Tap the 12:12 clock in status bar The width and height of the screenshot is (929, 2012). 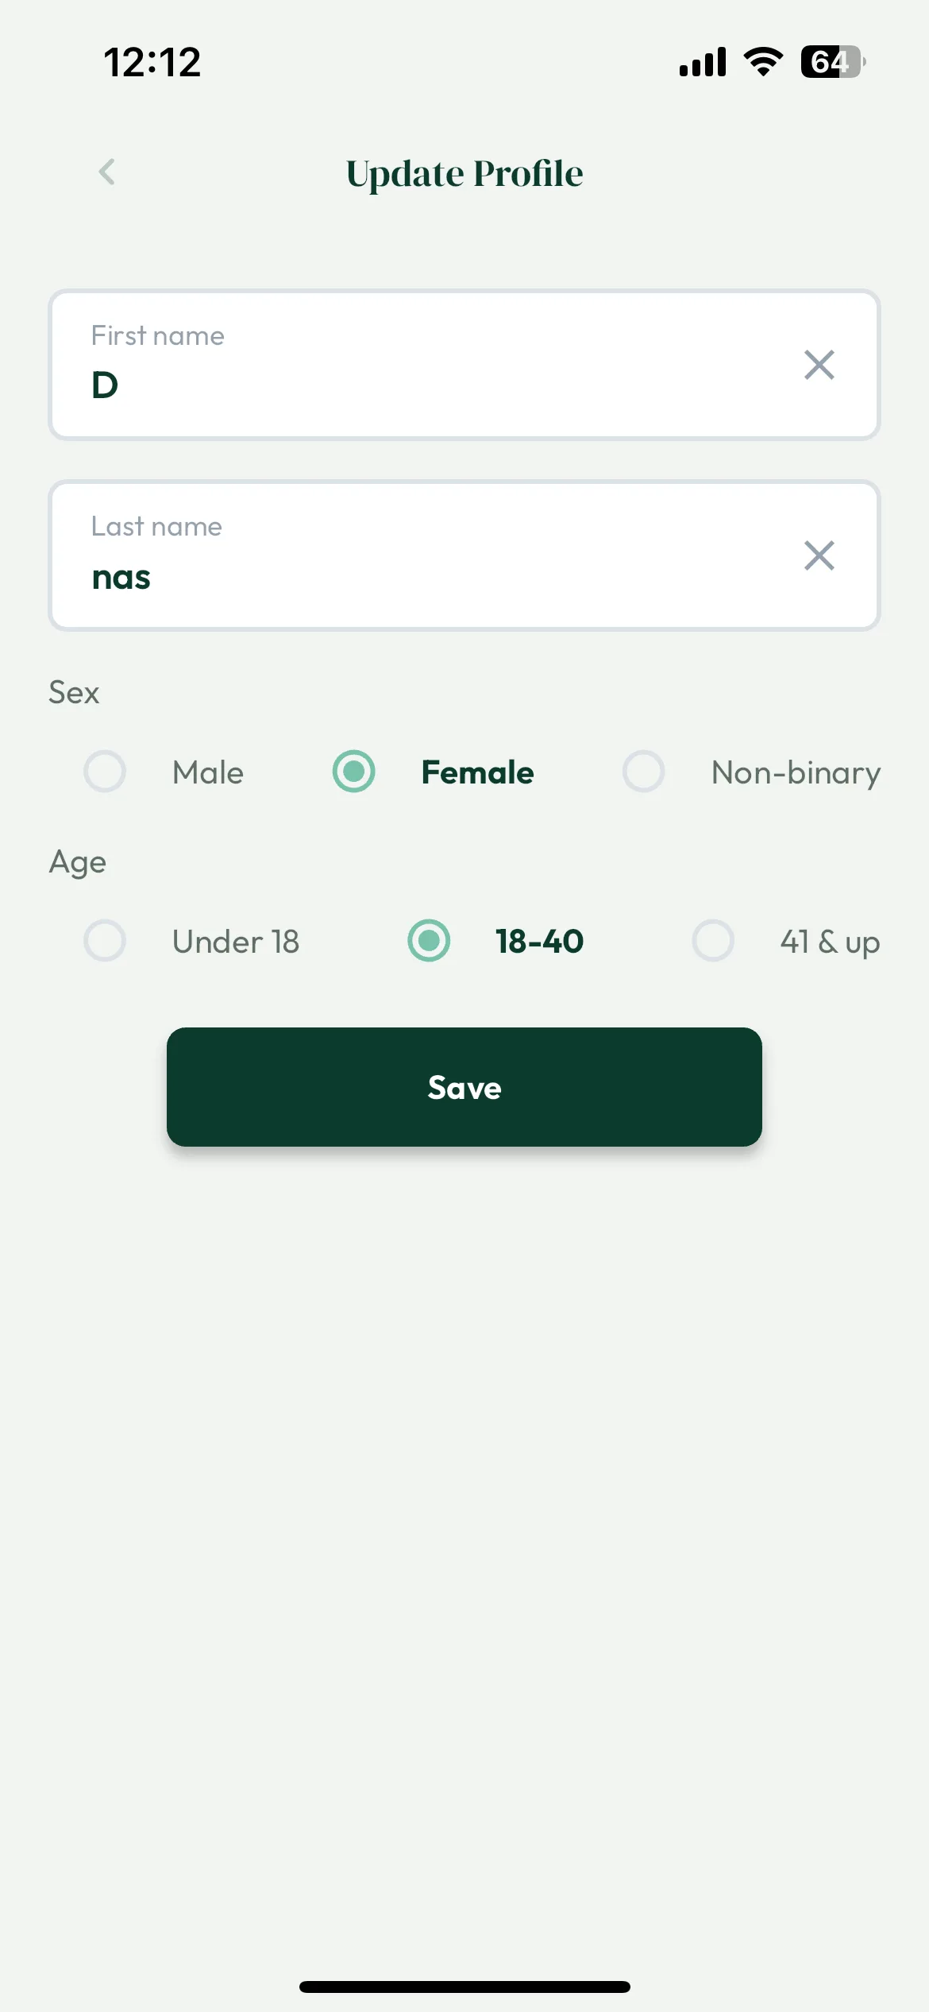pos(152,62)
